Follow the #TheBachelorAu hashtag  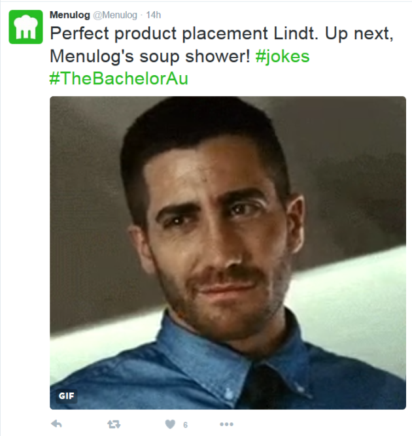(119, 78)
